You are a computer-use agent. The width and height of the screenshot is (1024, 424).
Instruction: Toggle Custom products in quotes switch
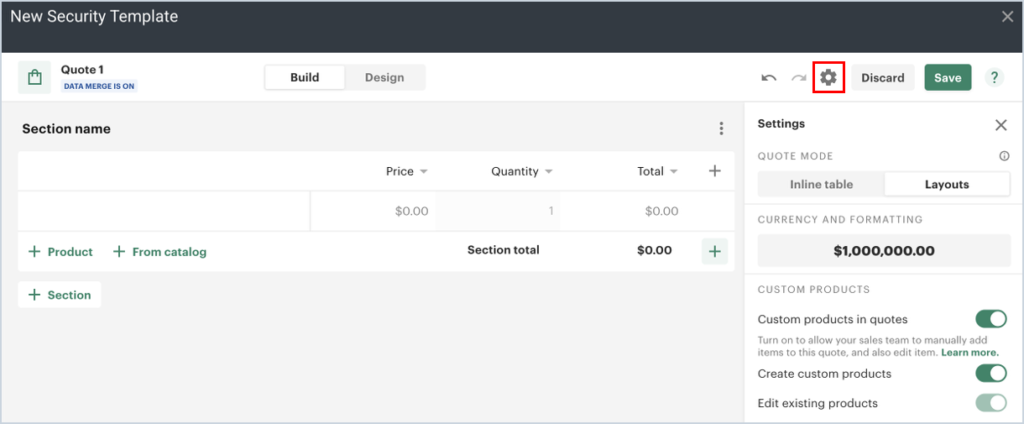990,319
